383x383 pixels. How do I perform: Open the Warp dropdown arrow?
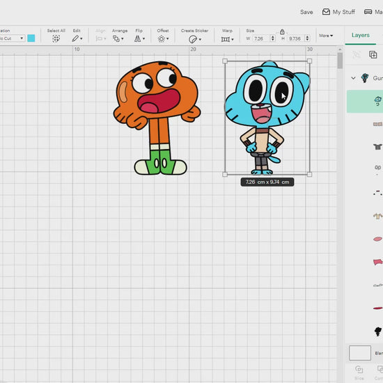(233, 39)
